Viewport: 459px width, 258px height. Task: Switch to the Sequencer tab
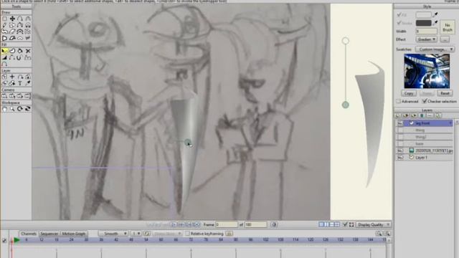click(x=49, y=234)
